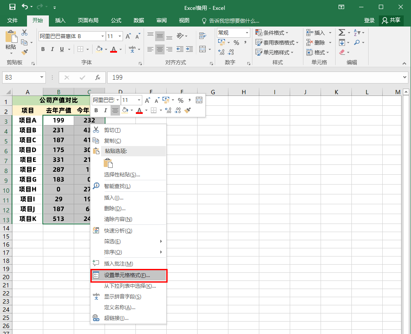This screenshot has height=334, width=411.
Task: Click the 登录 sign-in link
Action: 369,20
